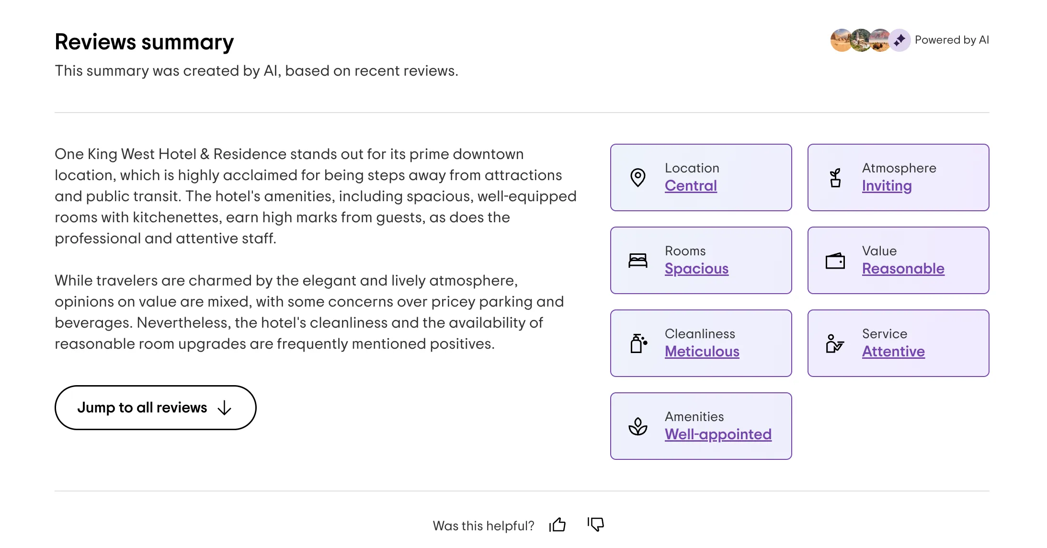
Task: Click the lotus flower Amenities icon
Action: (637, 426)
